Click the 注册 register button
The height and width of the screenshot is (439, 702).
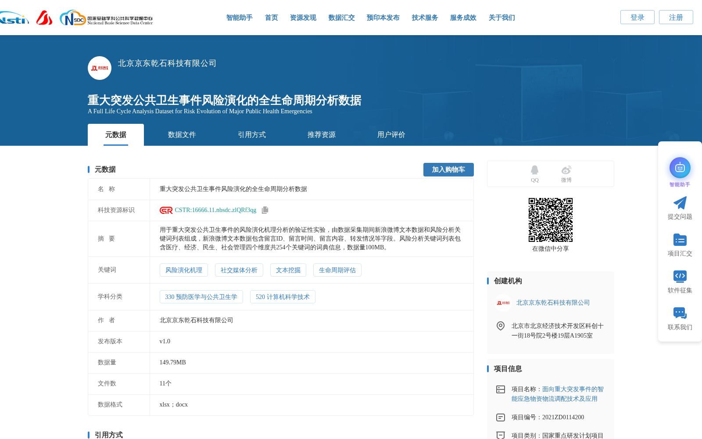coord(676,17)
